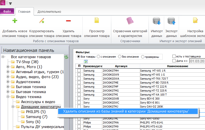Select the 'Все товары' radio button
This screenshot has width=205, height=130.
click(79, 57)
